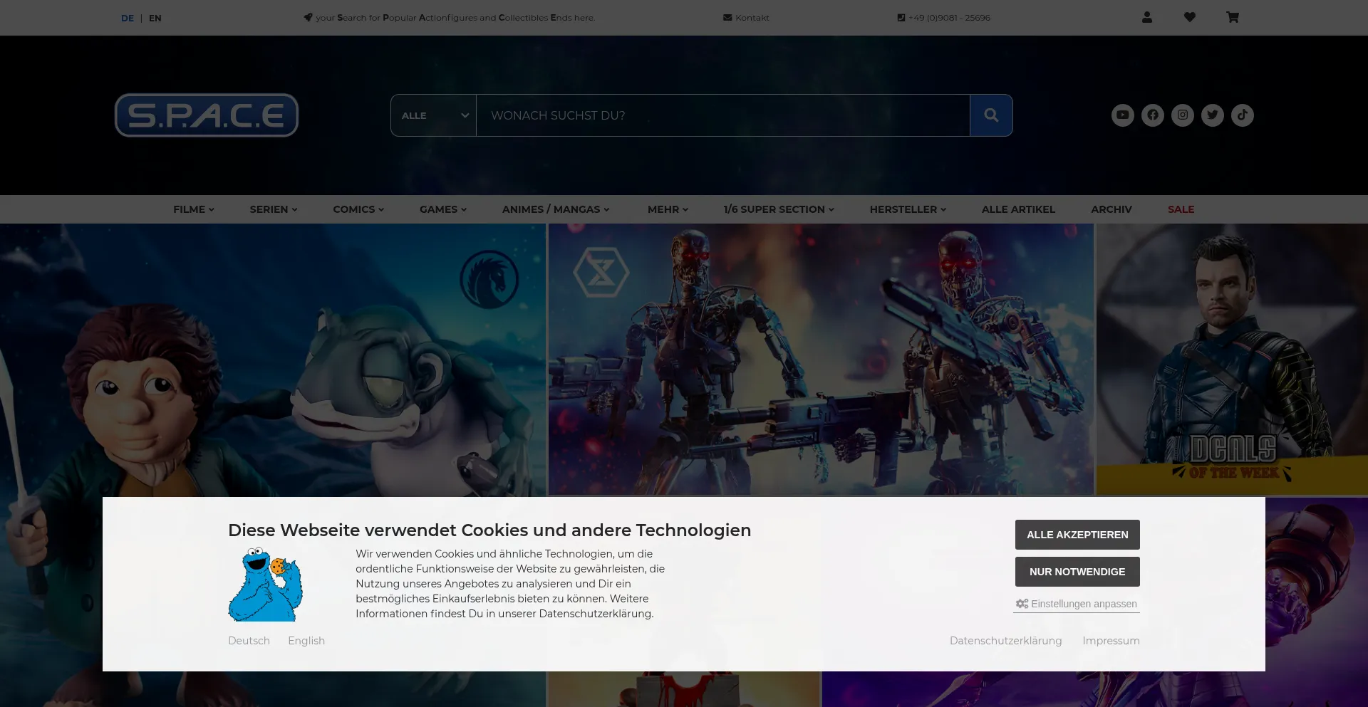This screenshot has height=707, width=1368.
Task: Select Deutsch in cookie banner
Action: click(249, 641)
